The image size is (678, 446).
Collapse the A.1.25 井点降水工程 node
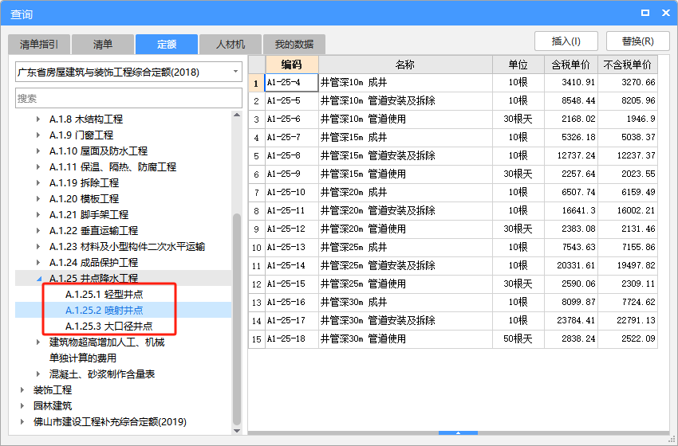pyautogui.click(x=39, y=279)
